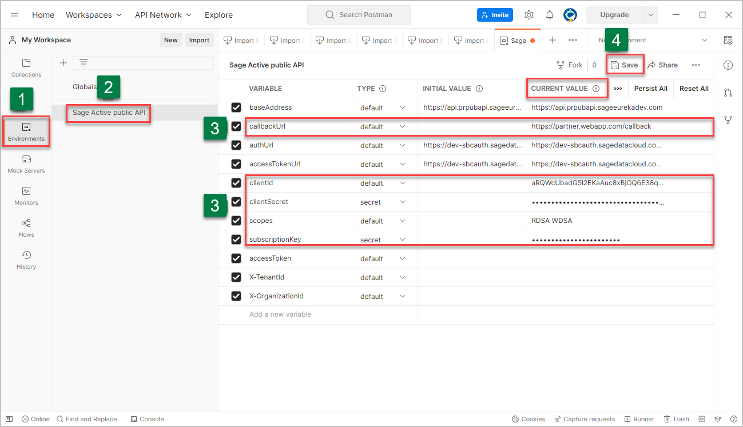743x427 pixels.
Task: Open the settings gear icon
Action: (x=529, y=15)
